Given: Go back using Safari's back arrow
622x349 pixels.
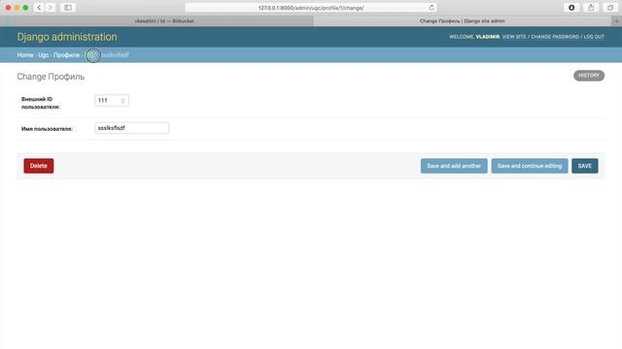Looking at the screenshot, I should click(x=39, y=8).
